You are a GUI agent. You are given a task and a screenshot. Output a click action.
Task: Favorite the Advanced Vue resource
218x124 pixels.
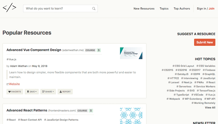pos(15,92)
